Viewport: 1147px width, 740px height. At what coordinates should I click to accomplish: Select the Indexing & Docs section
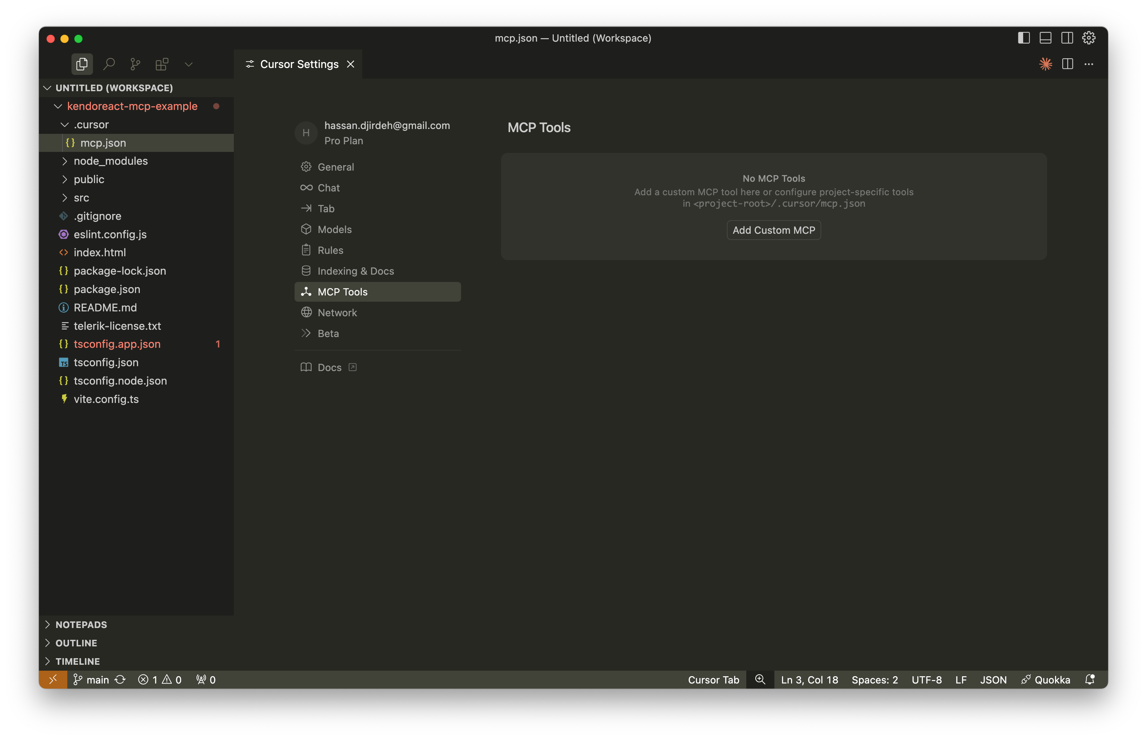tap(356, 270)
